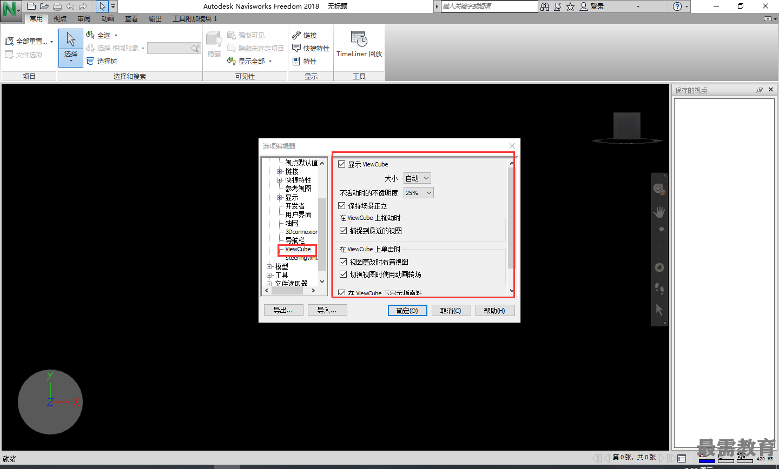Switch to the 动画 ribbon tab
The width and height of the screenshot is (779, 469).
coord(108,18)
